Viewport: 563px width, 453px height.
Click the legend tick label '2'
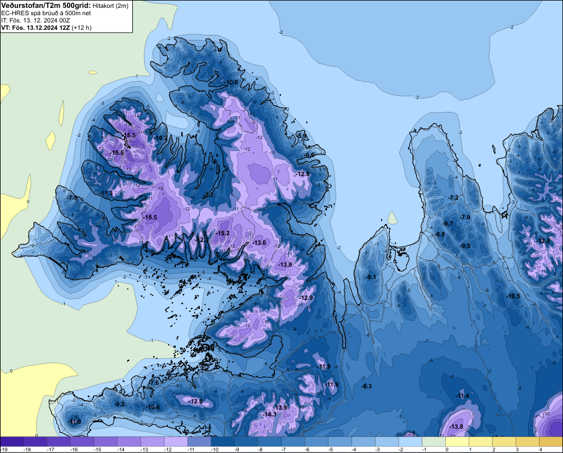[494, 450]
